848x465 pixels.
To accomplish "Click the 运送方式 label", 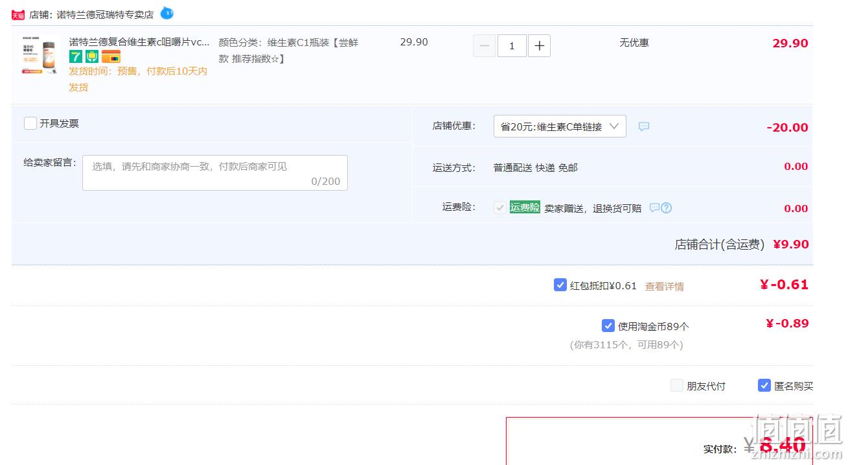I will pos(454,167).
